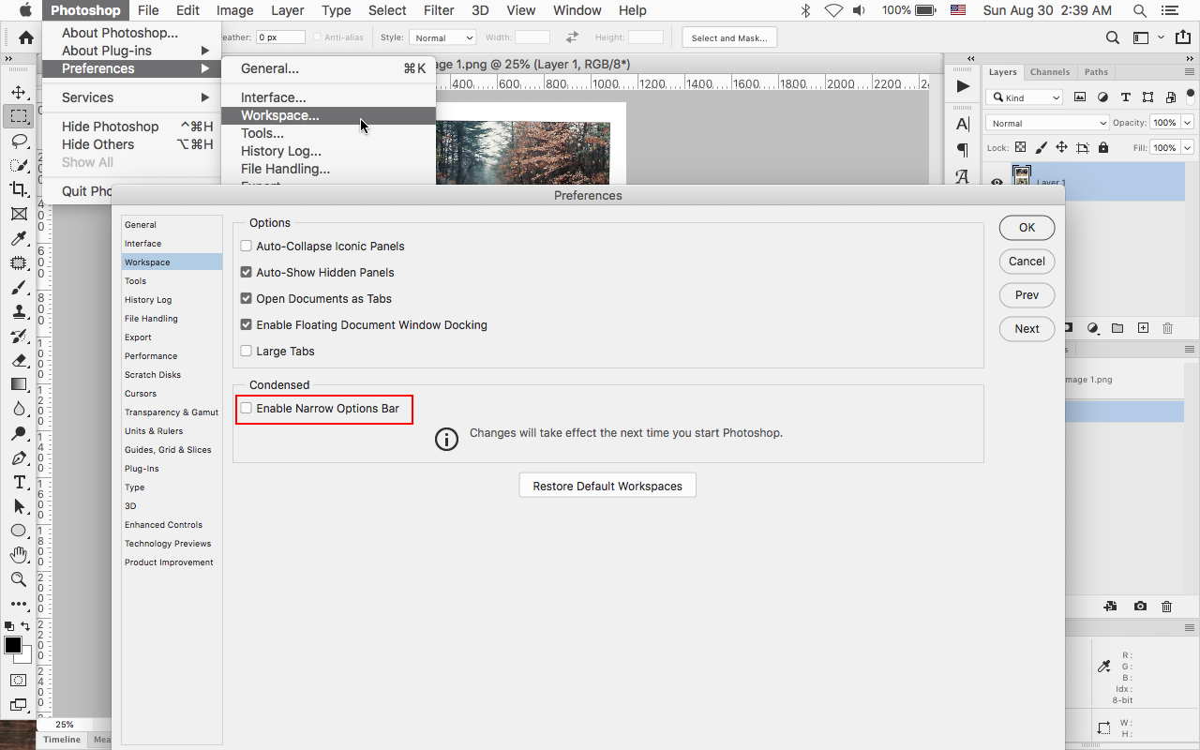This screenshot has width=1200, height=750.
Task: Check the Large Tabs option
Action: click(246, 351)
